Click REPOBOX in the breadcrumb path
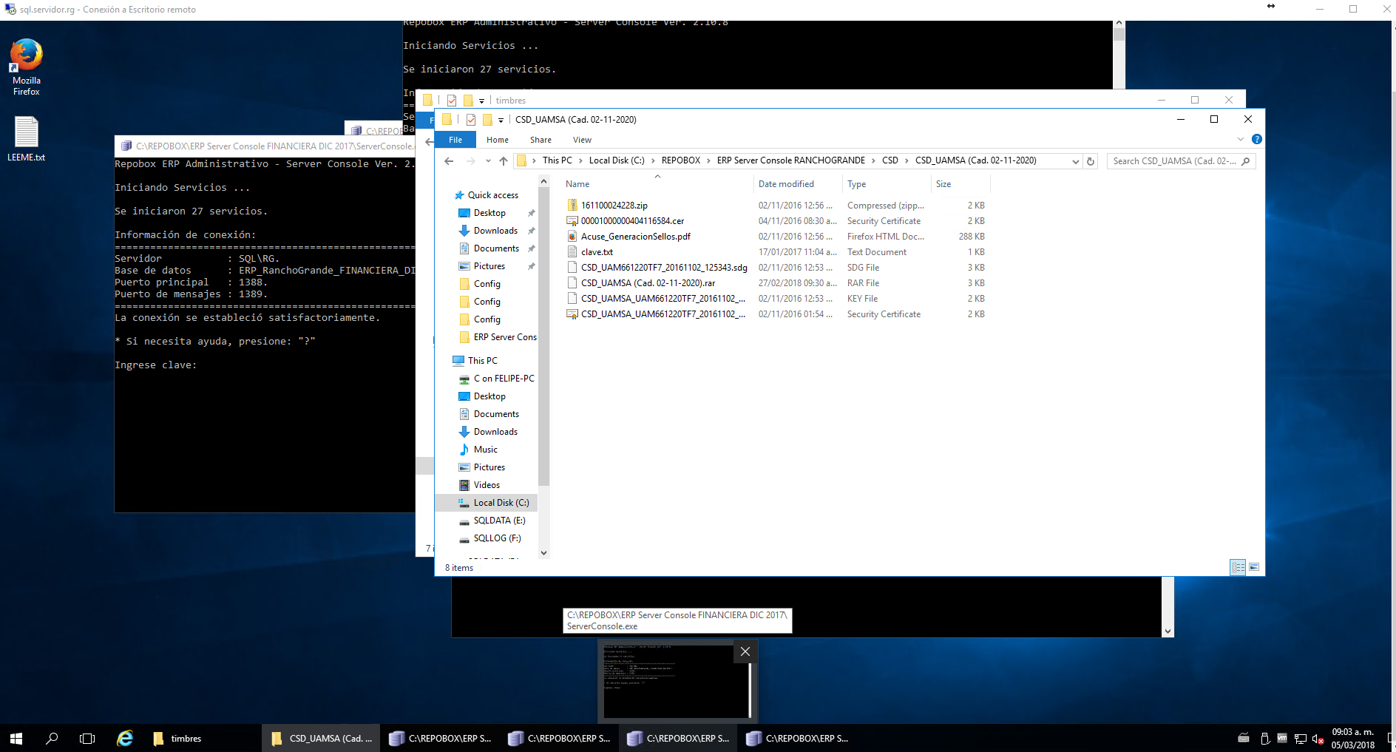 680,160
